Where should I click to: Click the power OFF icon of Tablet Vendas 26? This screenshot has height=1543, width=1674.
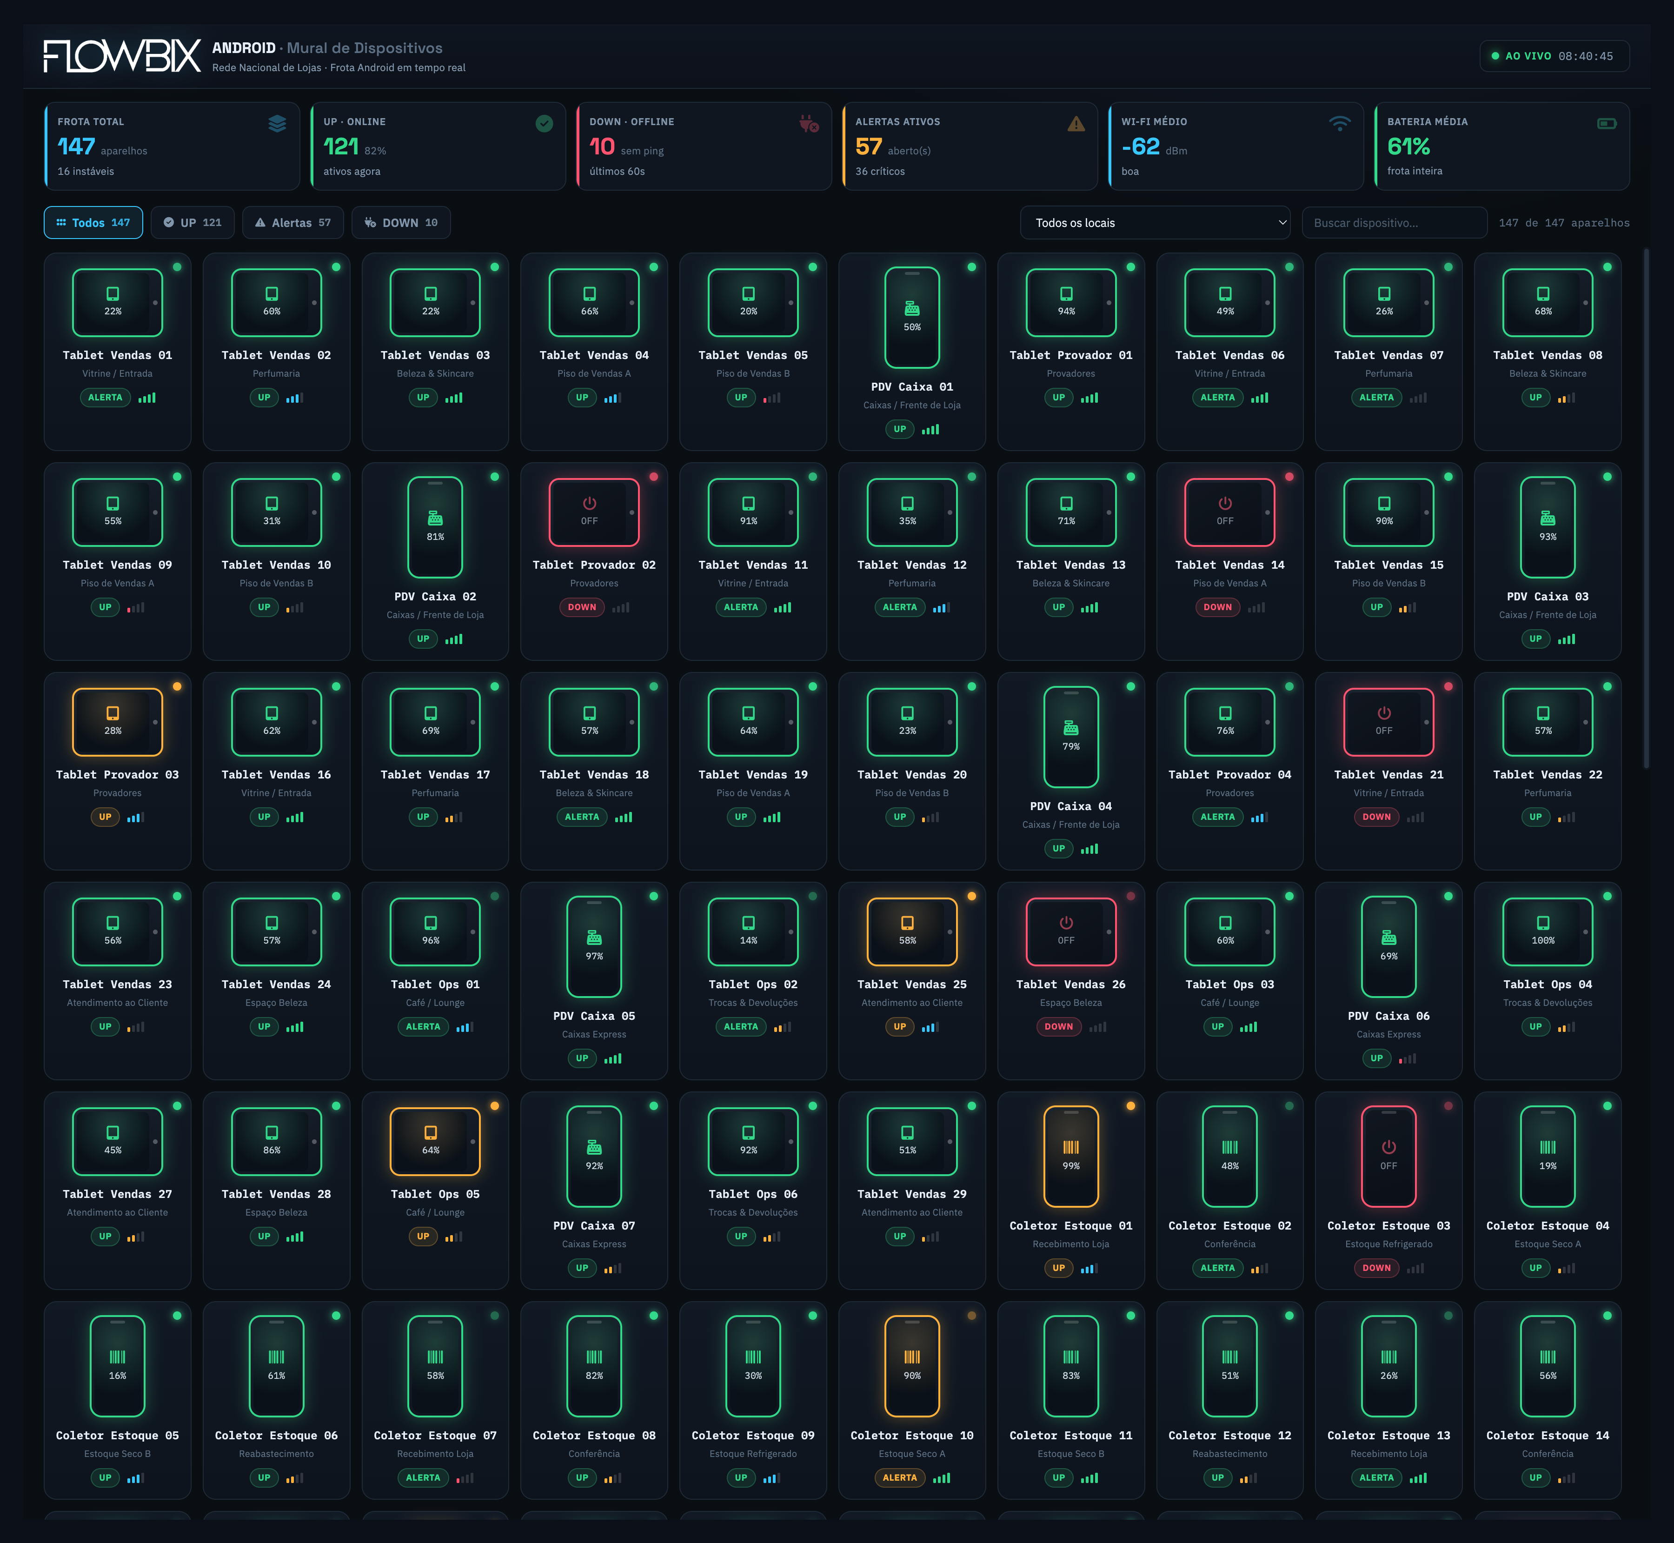(x=1066, y=923)
